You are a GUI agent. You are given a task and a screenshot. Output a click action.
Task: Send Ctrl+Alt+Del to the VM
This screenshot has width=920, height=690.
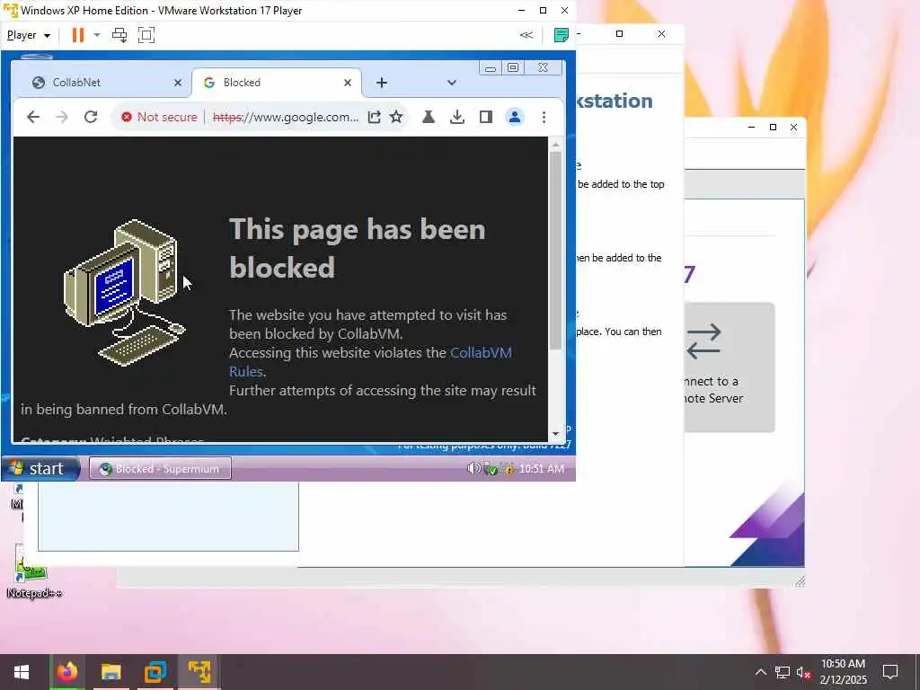pyautogui.click(x=119, y=35)
